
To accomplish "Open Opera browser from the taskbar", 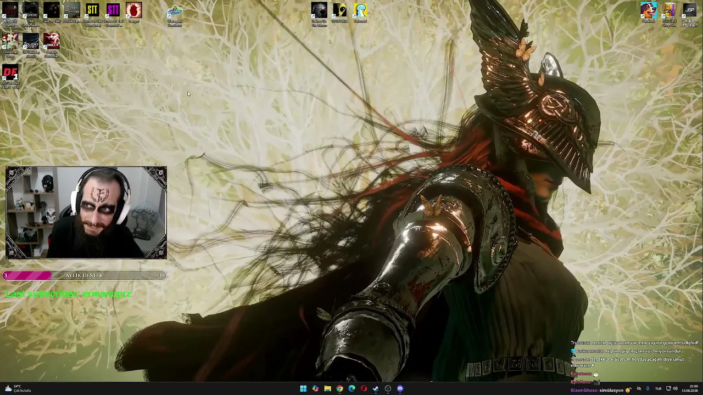I will pyautogui.click(x=364, y=388).
